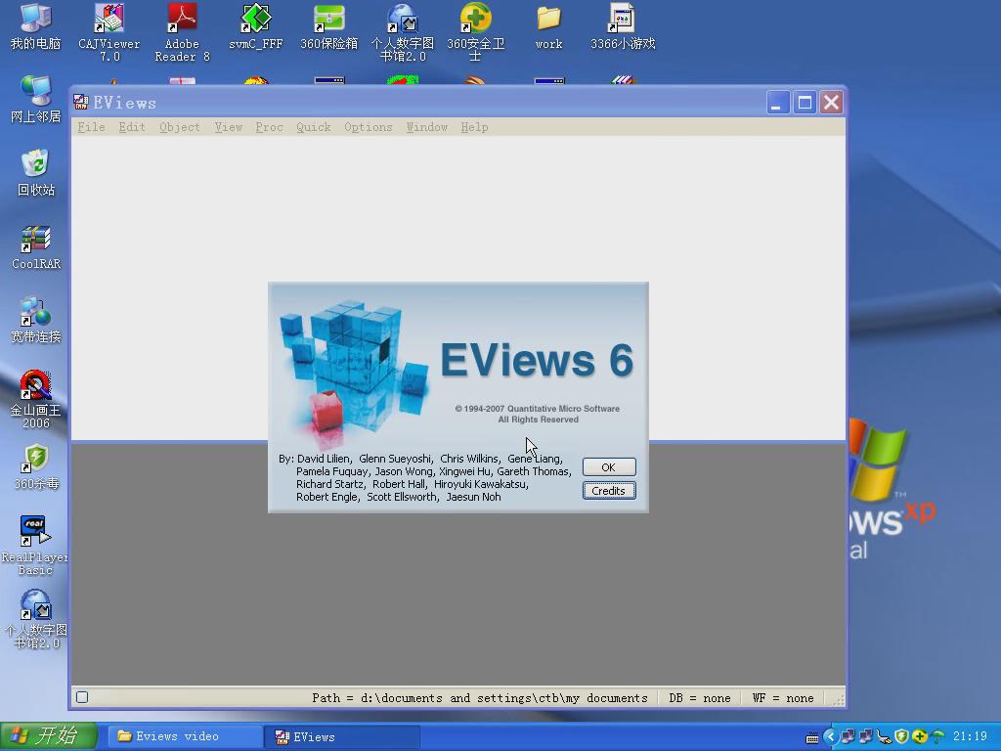The image size is (1001, 751).
Task: Launch CAJViewer 7.0 from desktop
Action: pos(109,32)
